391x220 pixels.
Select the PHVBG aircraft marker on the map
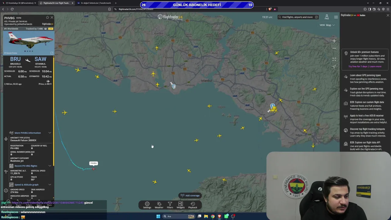[x=93, y=169]
